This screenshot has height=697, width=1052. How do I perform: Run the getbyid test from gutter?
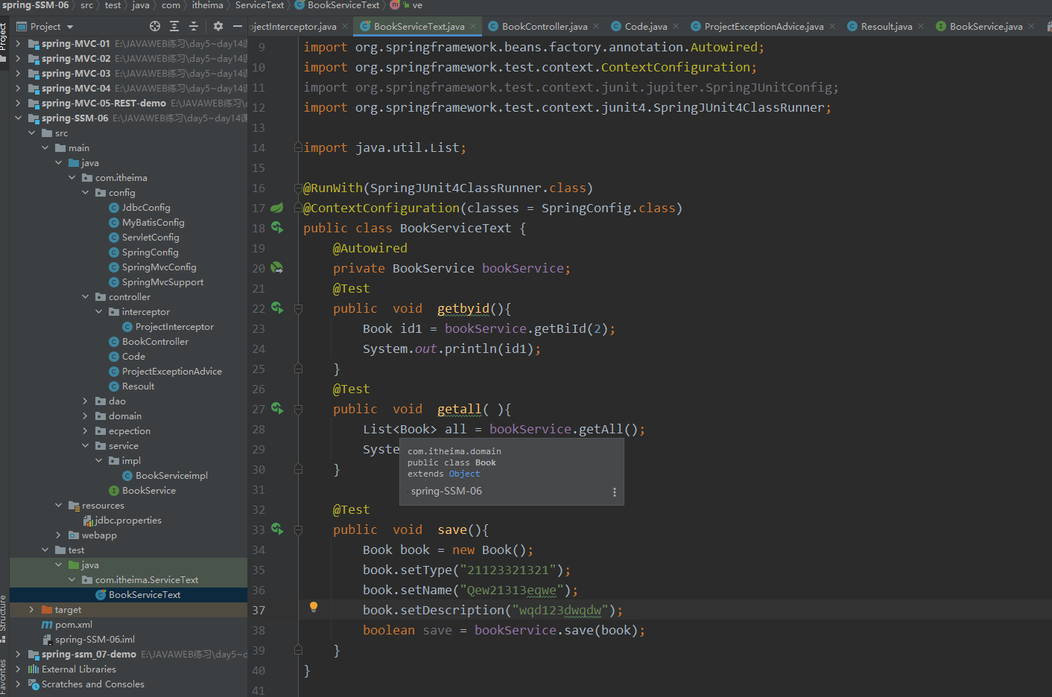(x=277, y=308)
